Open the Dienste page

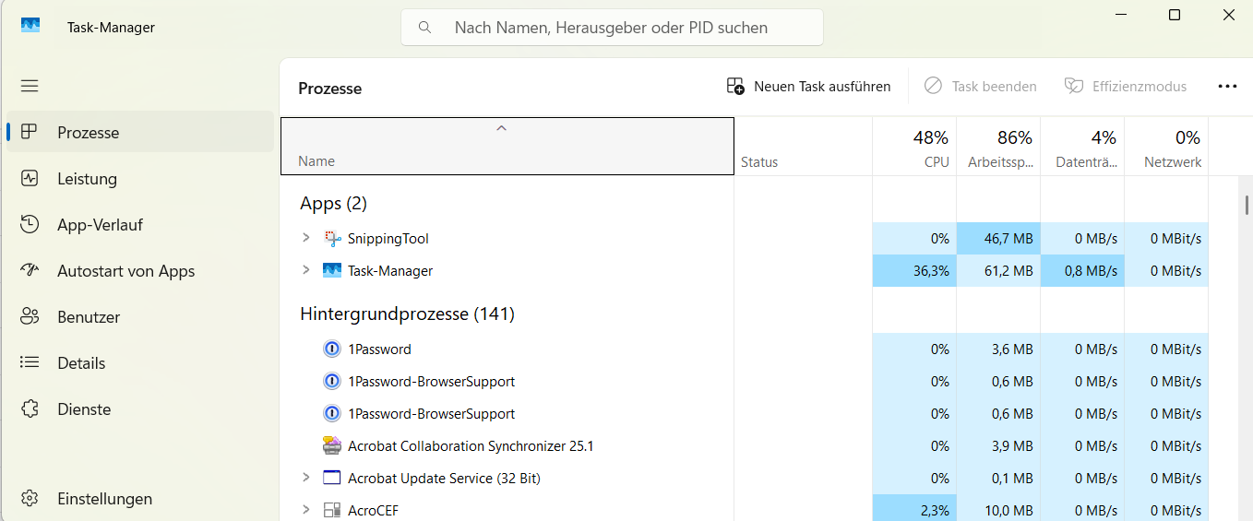pos(140,409)
